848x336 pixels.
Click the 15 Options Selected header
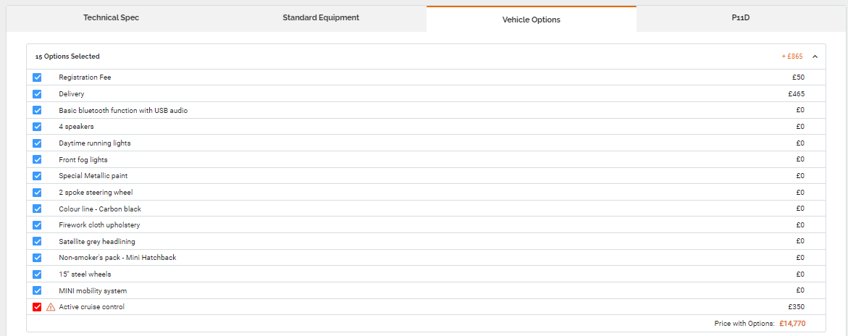[x=67, y=56]
